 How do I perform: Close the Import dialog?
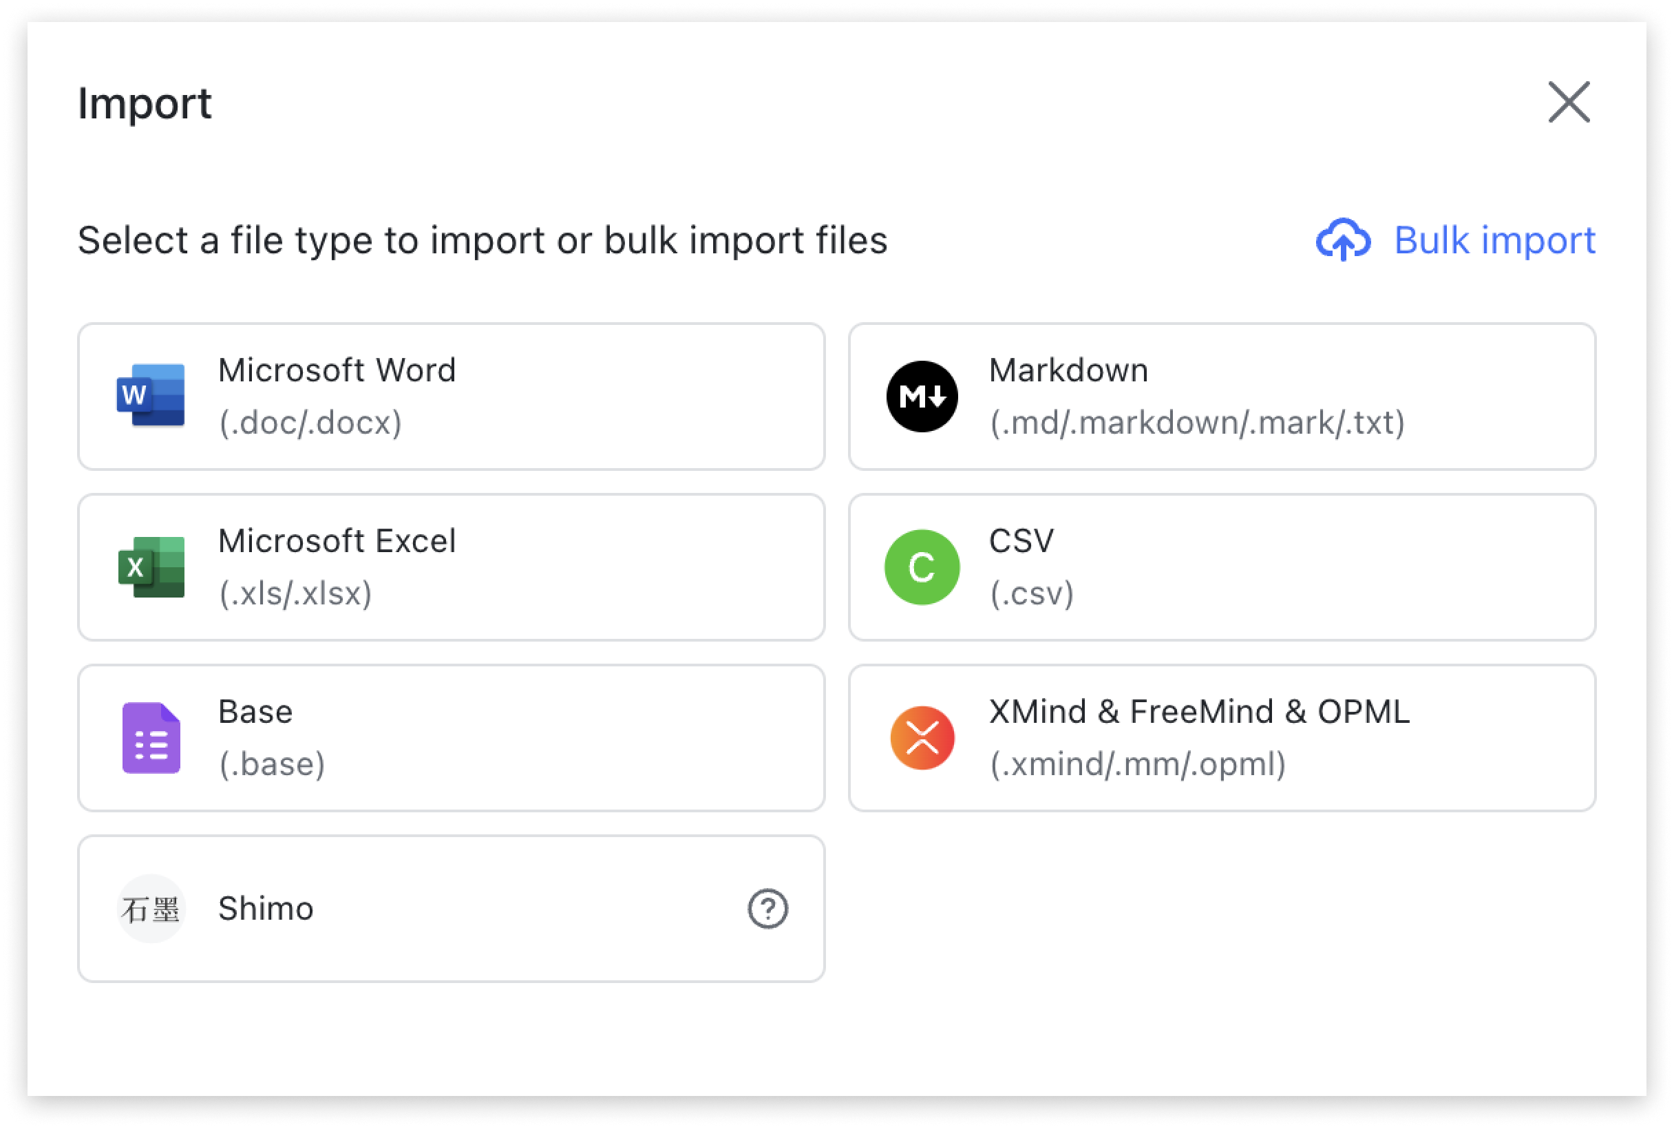[x=1569, y=103]
